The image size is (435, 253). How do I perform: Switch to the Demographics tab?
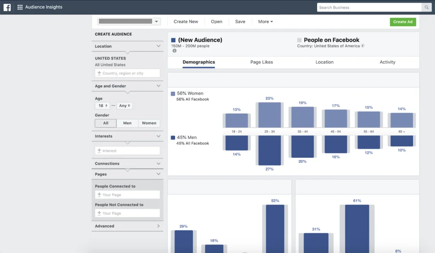(199, 62)
